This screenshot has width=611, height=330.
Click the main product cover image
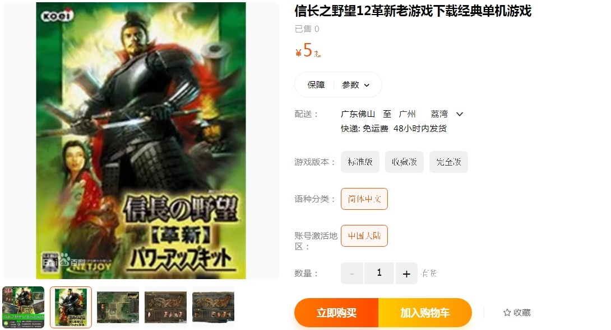[141, 140]
